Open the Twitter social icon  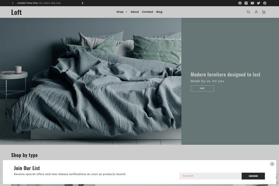(x=258, y=3)
